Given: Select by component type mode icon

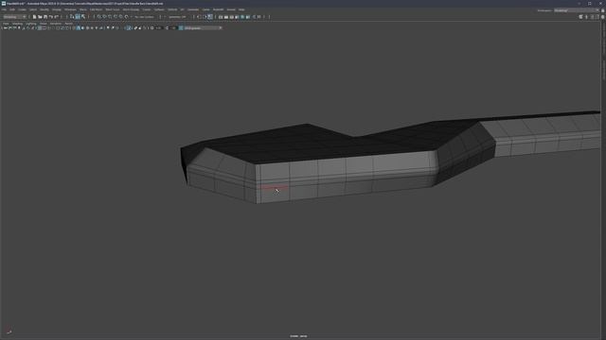Looking at the screenshot, I should [83, 17].
